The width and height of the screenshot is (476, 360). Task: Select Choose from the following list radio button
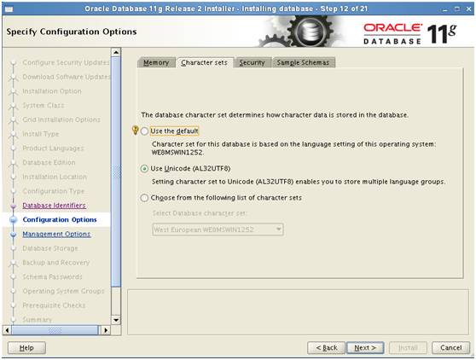click(144, 198)
